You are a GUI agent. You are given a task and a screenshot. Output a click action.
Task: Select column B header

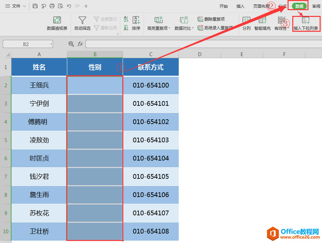(95, 54)
